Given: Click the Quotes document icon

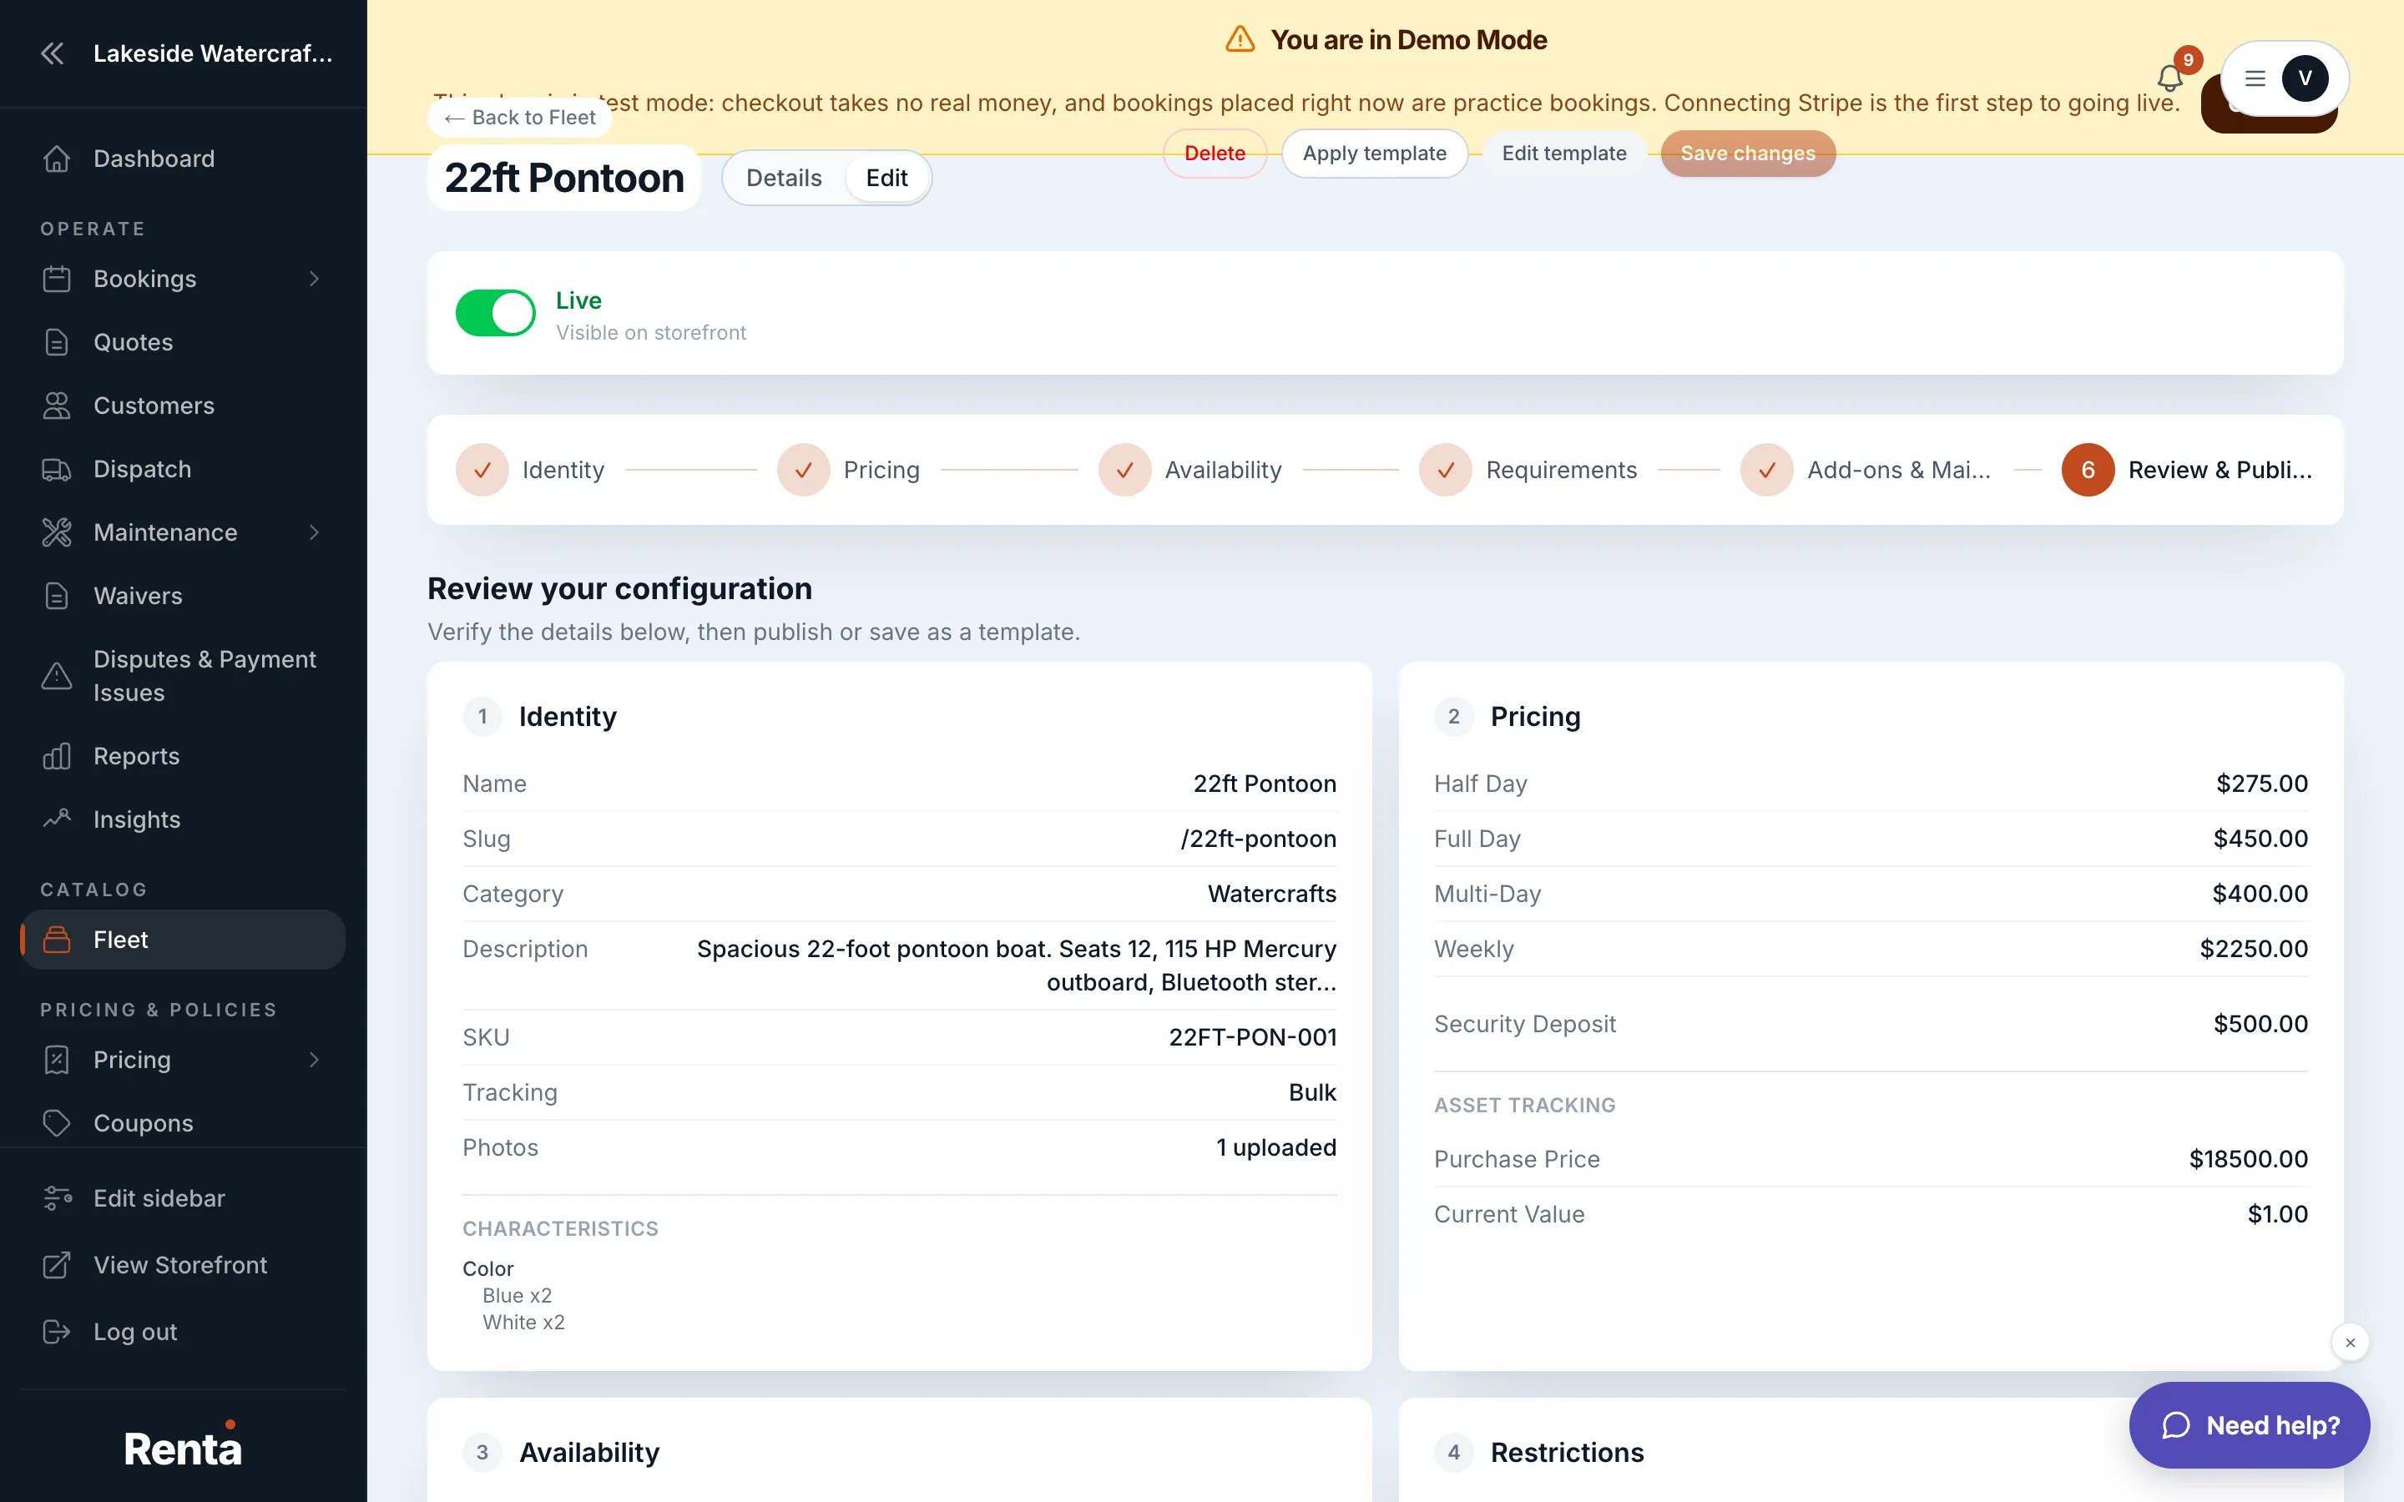Looking at the screenshot, I should tap(57, 343).
